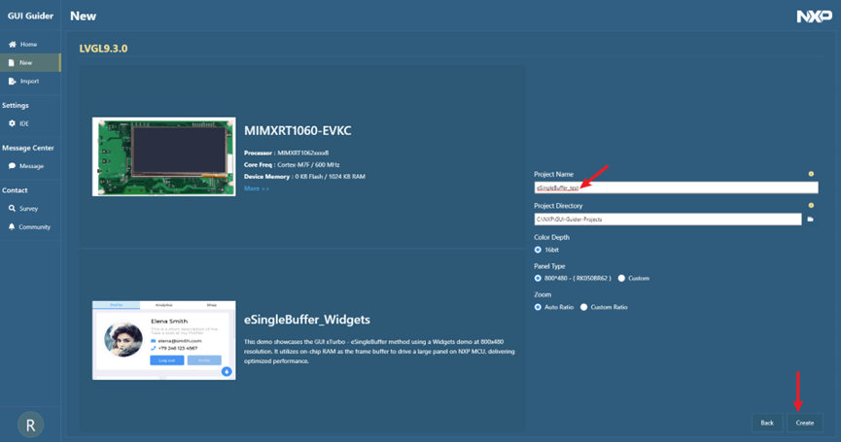Click the LVGL9.3.0 version heading
The height and width of the screenshot is (442, 841).
103,49
